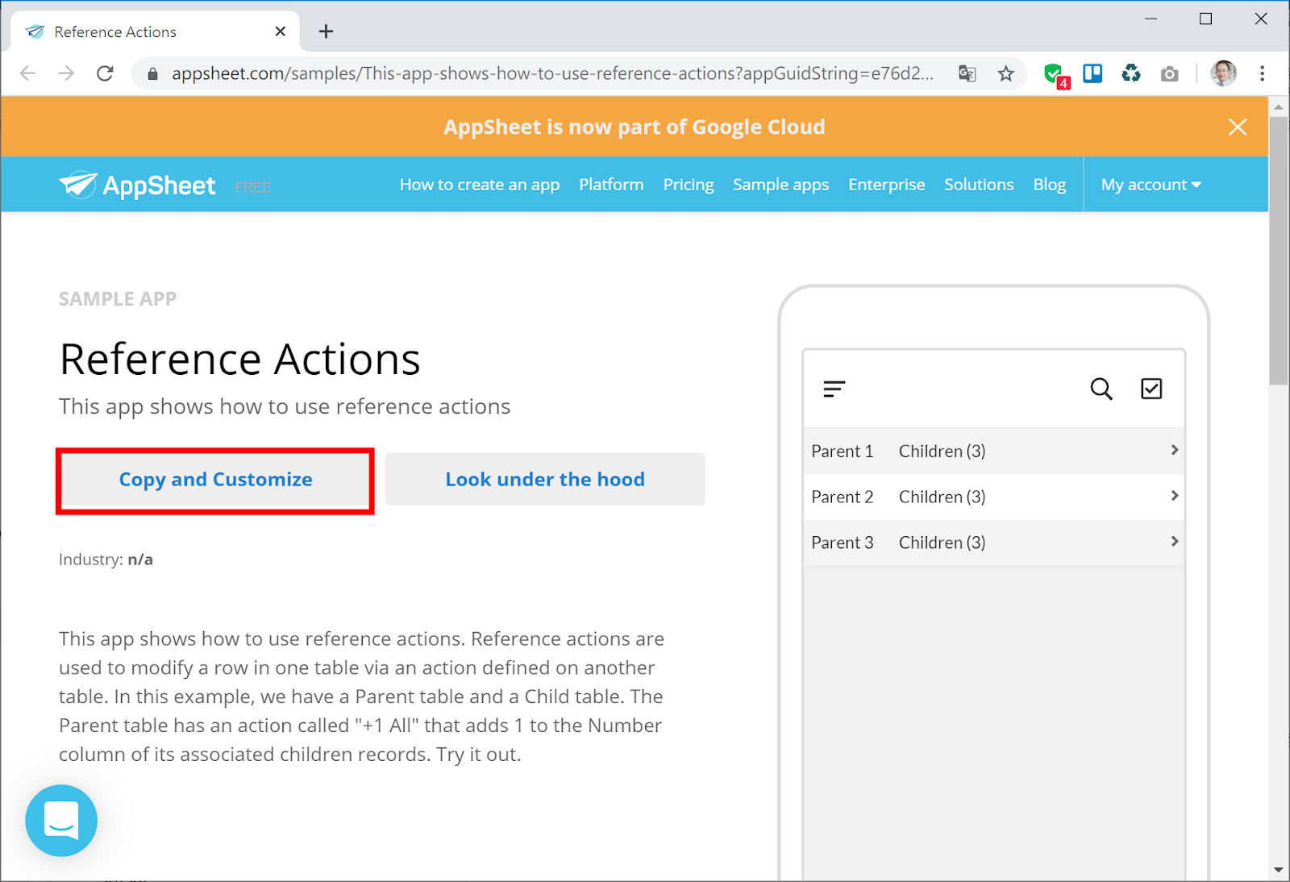
Task: Click the padlock site security icon
Action: click(x=152, y=74)
